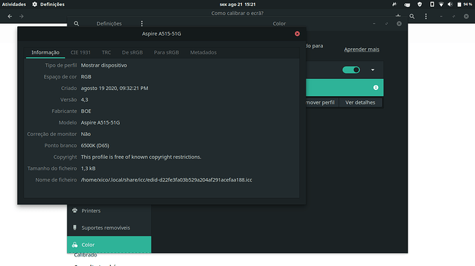Image resolution: width=475 pixels, height=266 pixels.
Task: Open the Atividades overview
Action: click(14, 4)
